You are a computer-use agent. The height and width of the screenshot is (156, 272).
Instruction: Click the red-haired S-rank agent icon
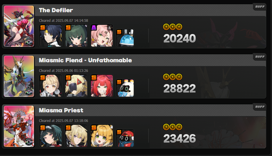point(102,86)
